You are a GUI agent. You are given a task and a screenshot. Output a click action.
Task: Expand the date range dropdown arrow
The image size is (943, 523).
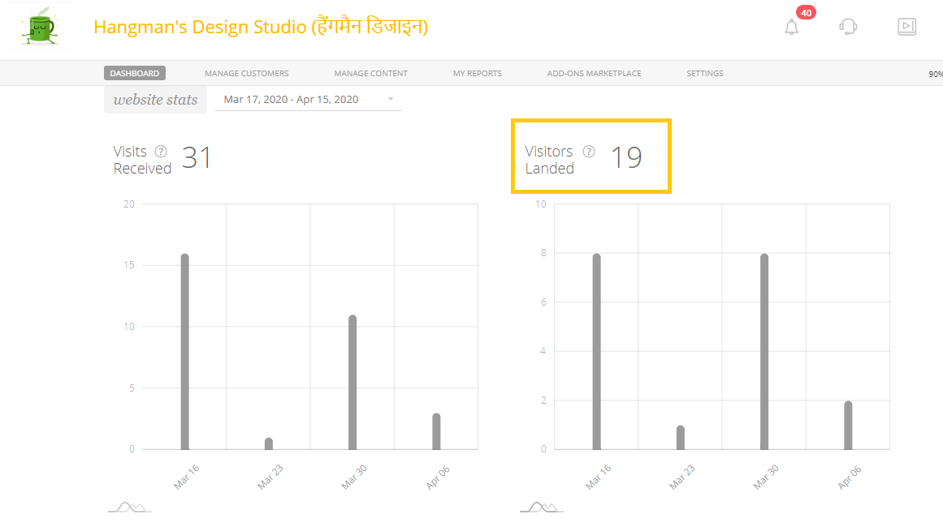tap(391, 99)
